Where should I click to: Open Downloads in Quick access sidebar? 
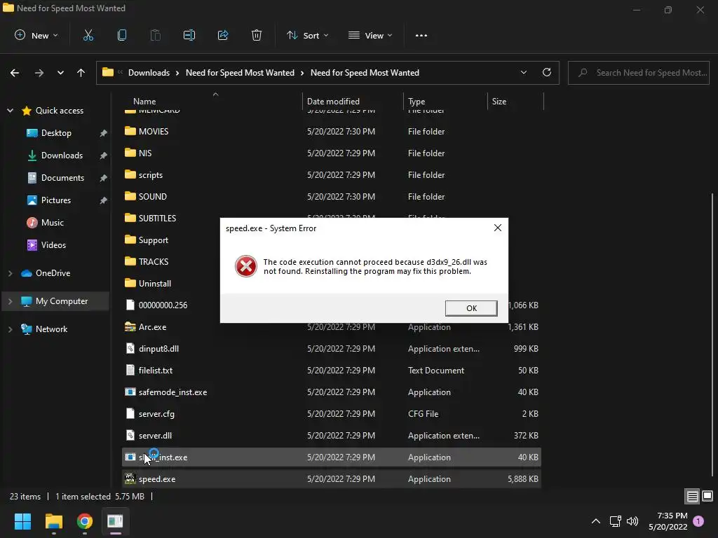(x=62, y=155)
